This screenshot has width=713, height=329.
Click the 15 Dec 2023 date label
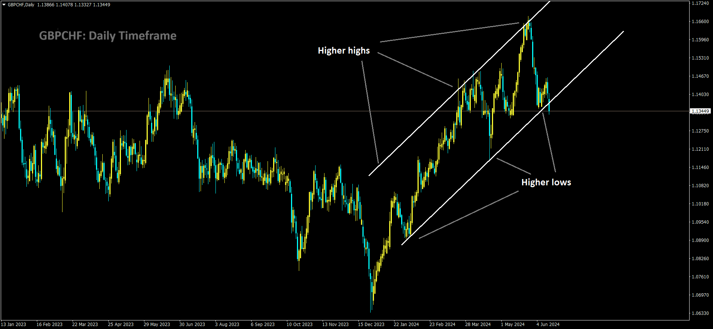(x=371, y=325)
